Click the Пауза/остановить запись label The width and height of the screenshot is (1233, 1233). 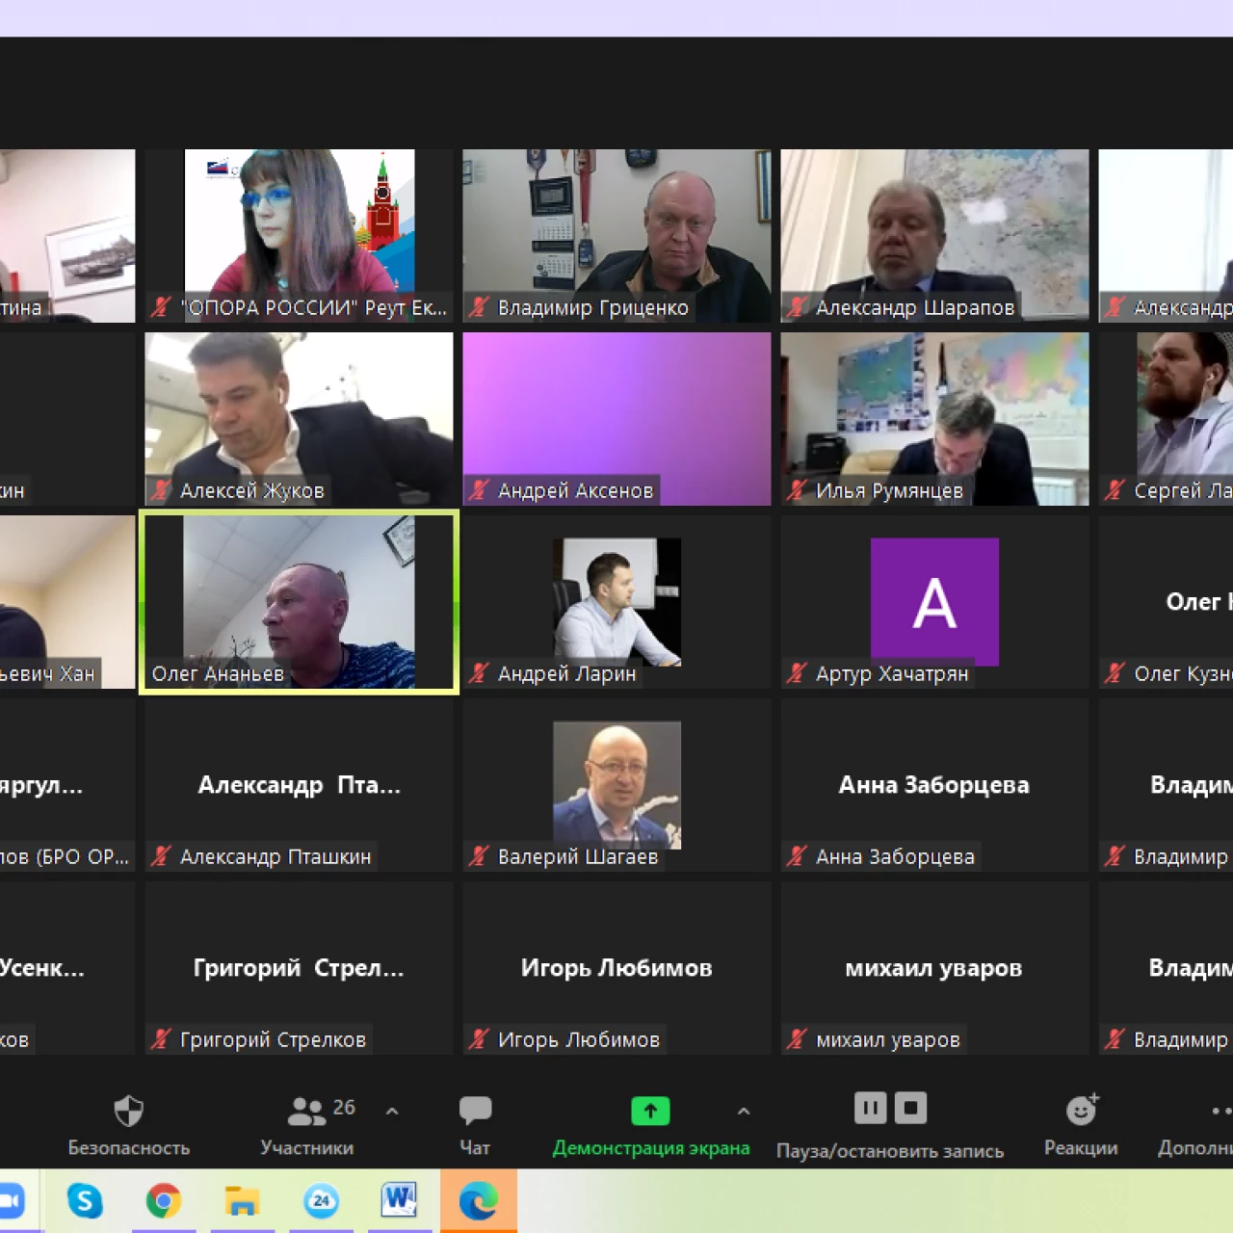pyautogui.click(x=890, y=1151)
